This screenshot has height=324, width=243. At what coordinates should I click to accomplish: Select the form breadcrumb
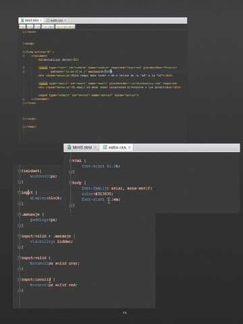[37, 26]
